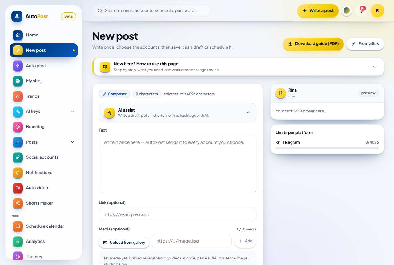Click the preview badge on Rina's card
Image resolution: width=394 pixels, height=265 pixels.
[368, 93]
